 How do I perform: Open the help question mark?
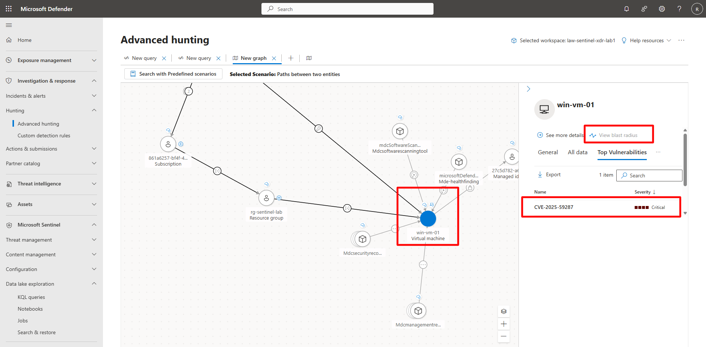coord(680,9)
